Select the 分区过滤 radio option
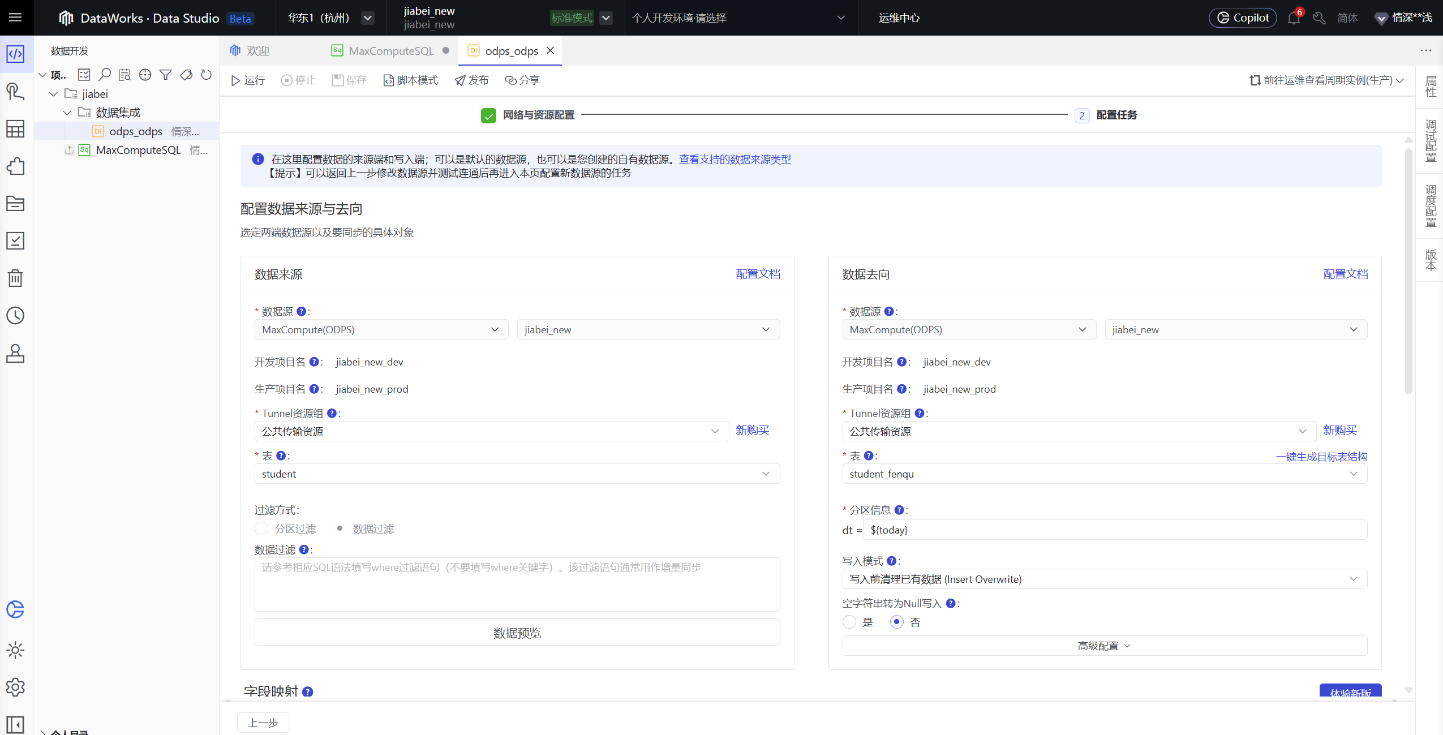Screen dimensions: 1443x735 [261, 528]
